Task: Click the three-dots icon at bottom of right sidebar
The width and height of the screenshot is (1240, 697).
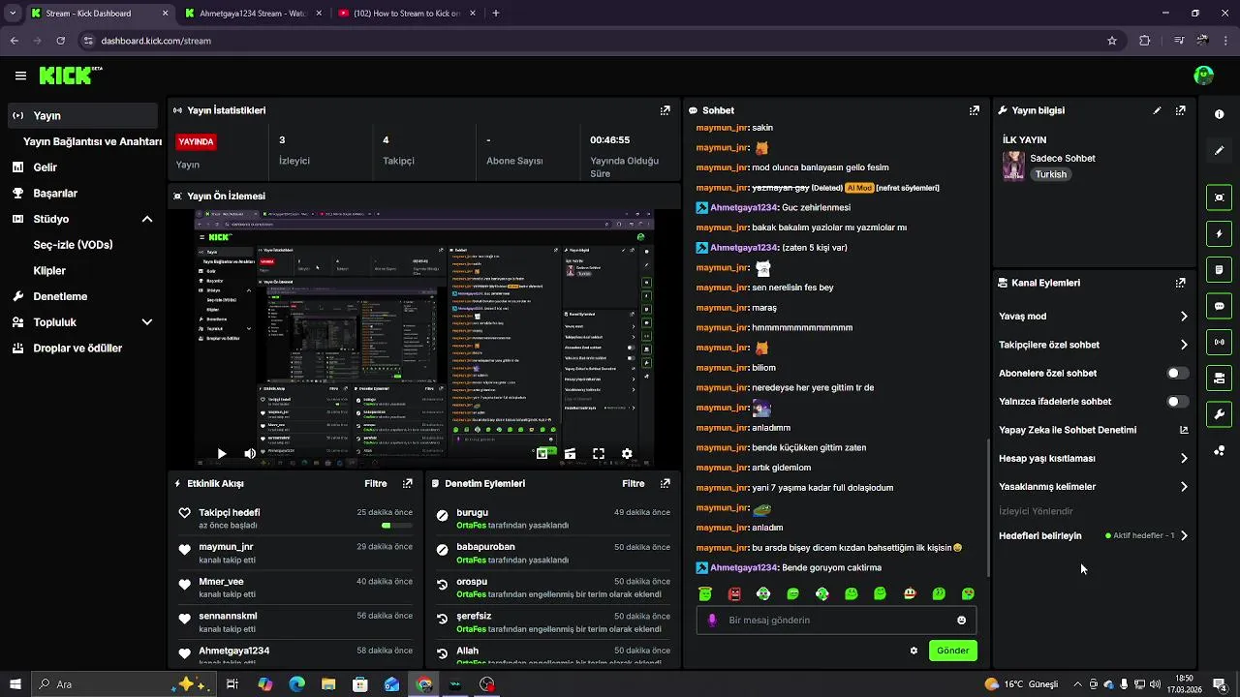Action: pos(1219,450)
